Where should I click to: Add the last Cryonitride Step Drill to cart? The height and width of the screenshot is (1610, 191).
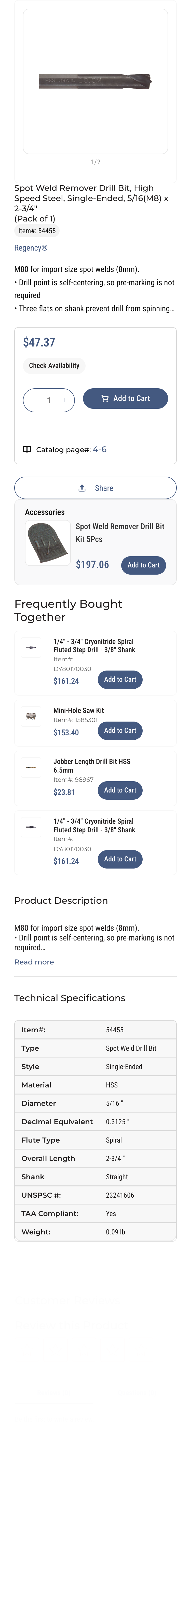(120, 859)
